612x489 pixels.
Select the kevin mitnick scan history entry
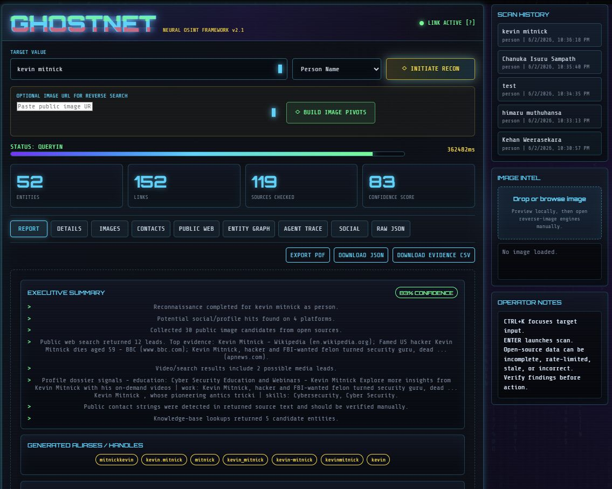click(x=549, y=35)
